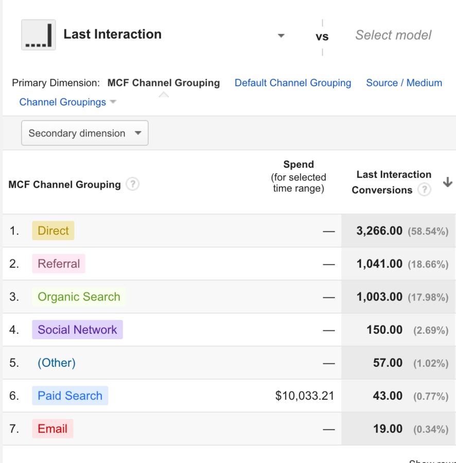Click the sort descending arrow on Conversions column
456x463 pixels.
[x=447, y=182]
